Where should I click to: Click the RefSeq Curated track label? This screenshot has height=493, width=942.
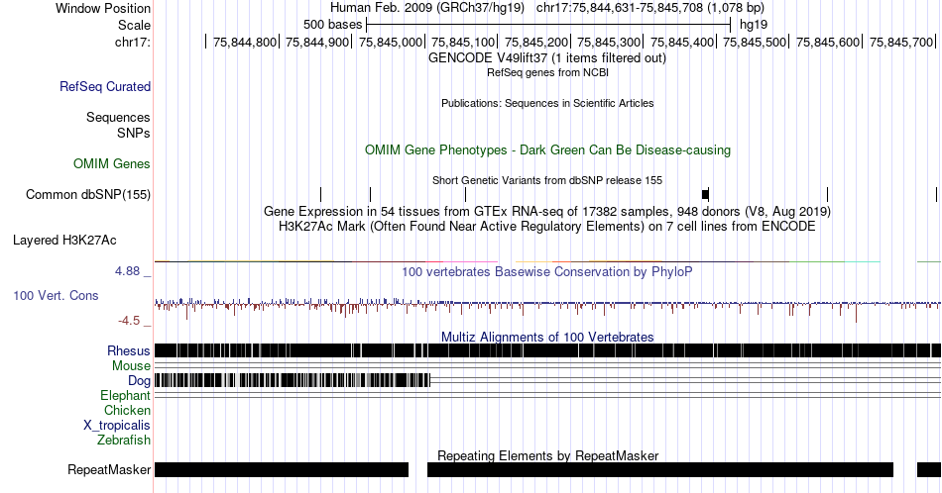[104, 86]
